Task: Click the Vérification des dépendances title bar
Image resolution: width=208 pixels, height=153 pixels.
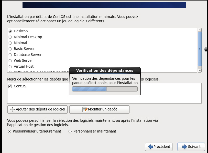Action: (105, 70)
